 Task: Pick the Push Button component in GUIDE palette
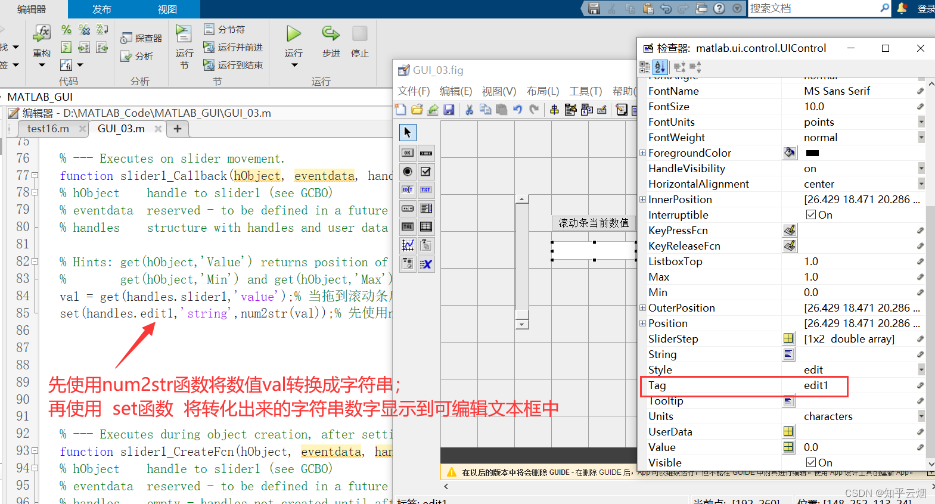408,153
